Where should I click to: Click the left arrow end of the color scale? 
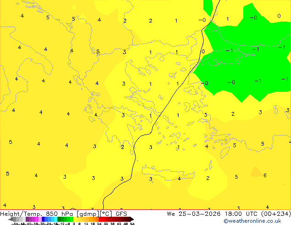tap(11, 219)
